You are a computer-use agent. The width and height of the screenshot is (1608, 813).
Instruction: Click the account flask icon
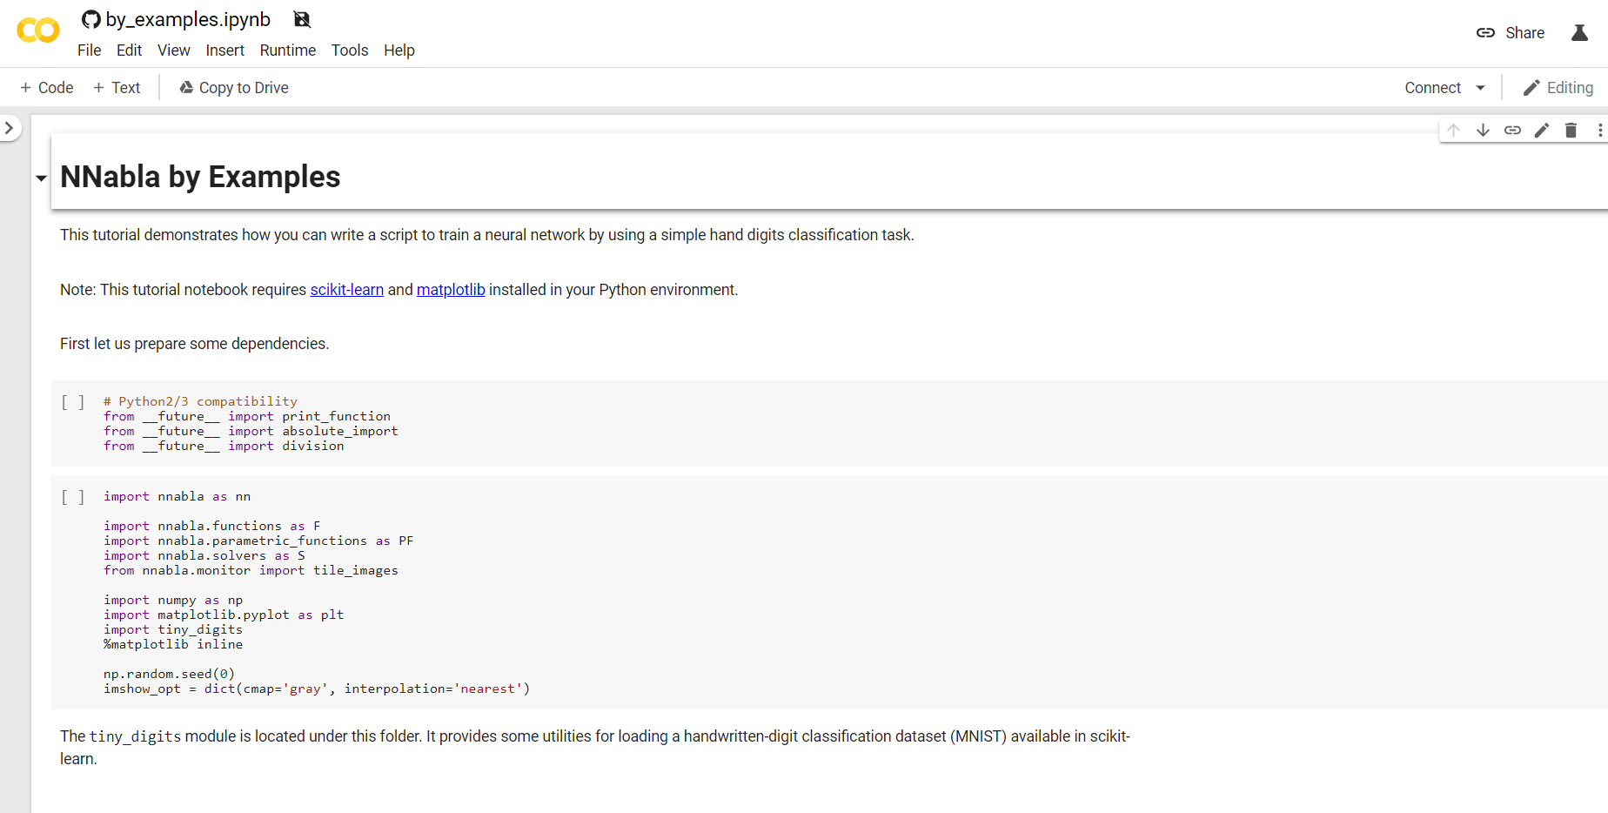(x=1579, y=33)
